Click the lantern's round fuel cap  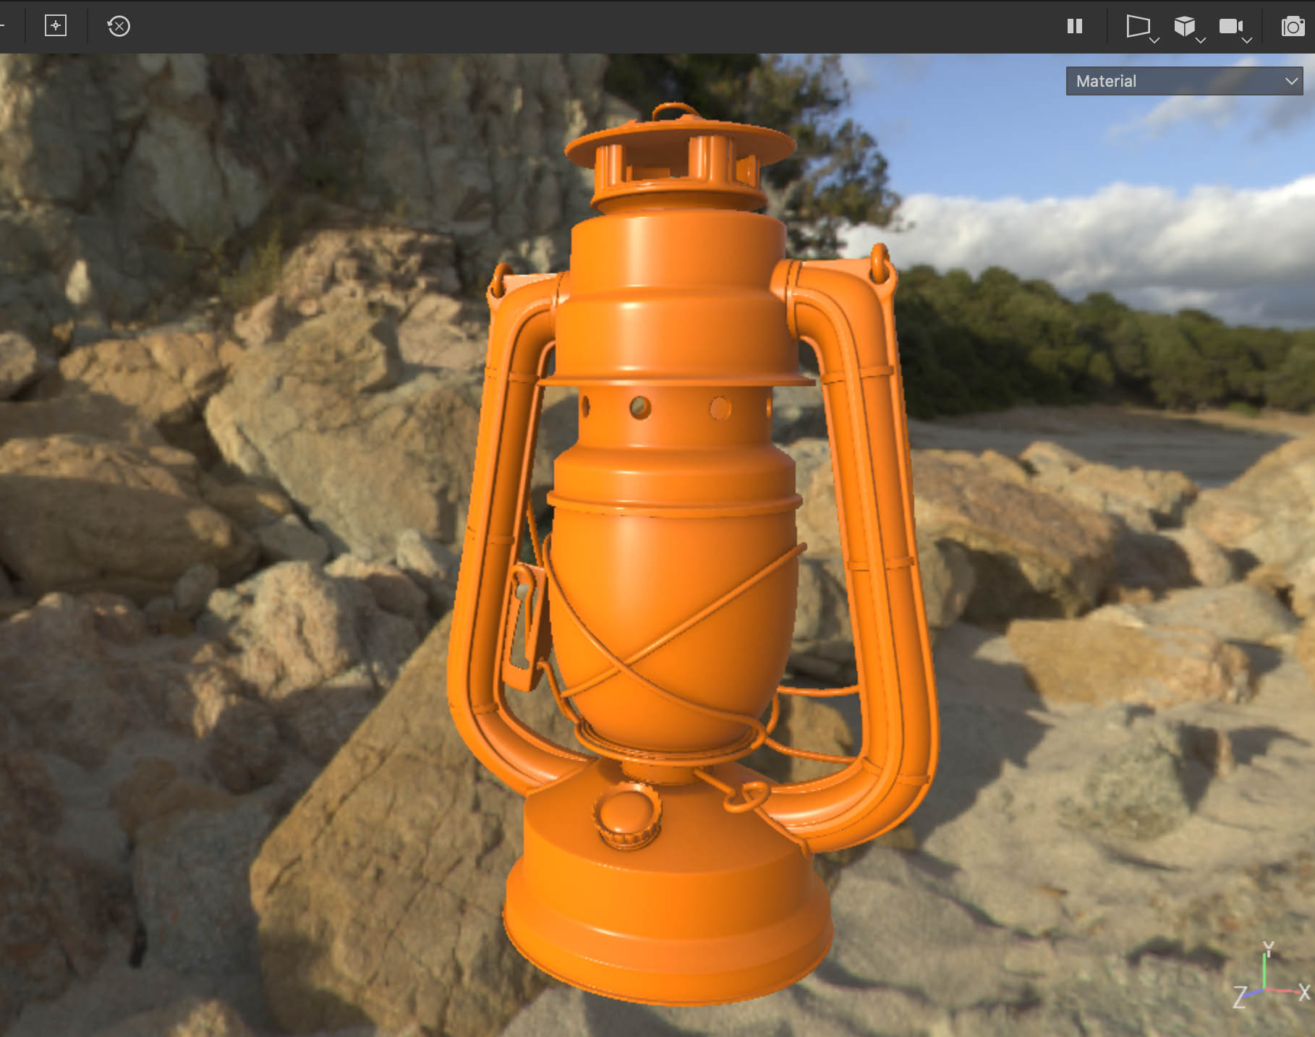[x=627, y=815]
